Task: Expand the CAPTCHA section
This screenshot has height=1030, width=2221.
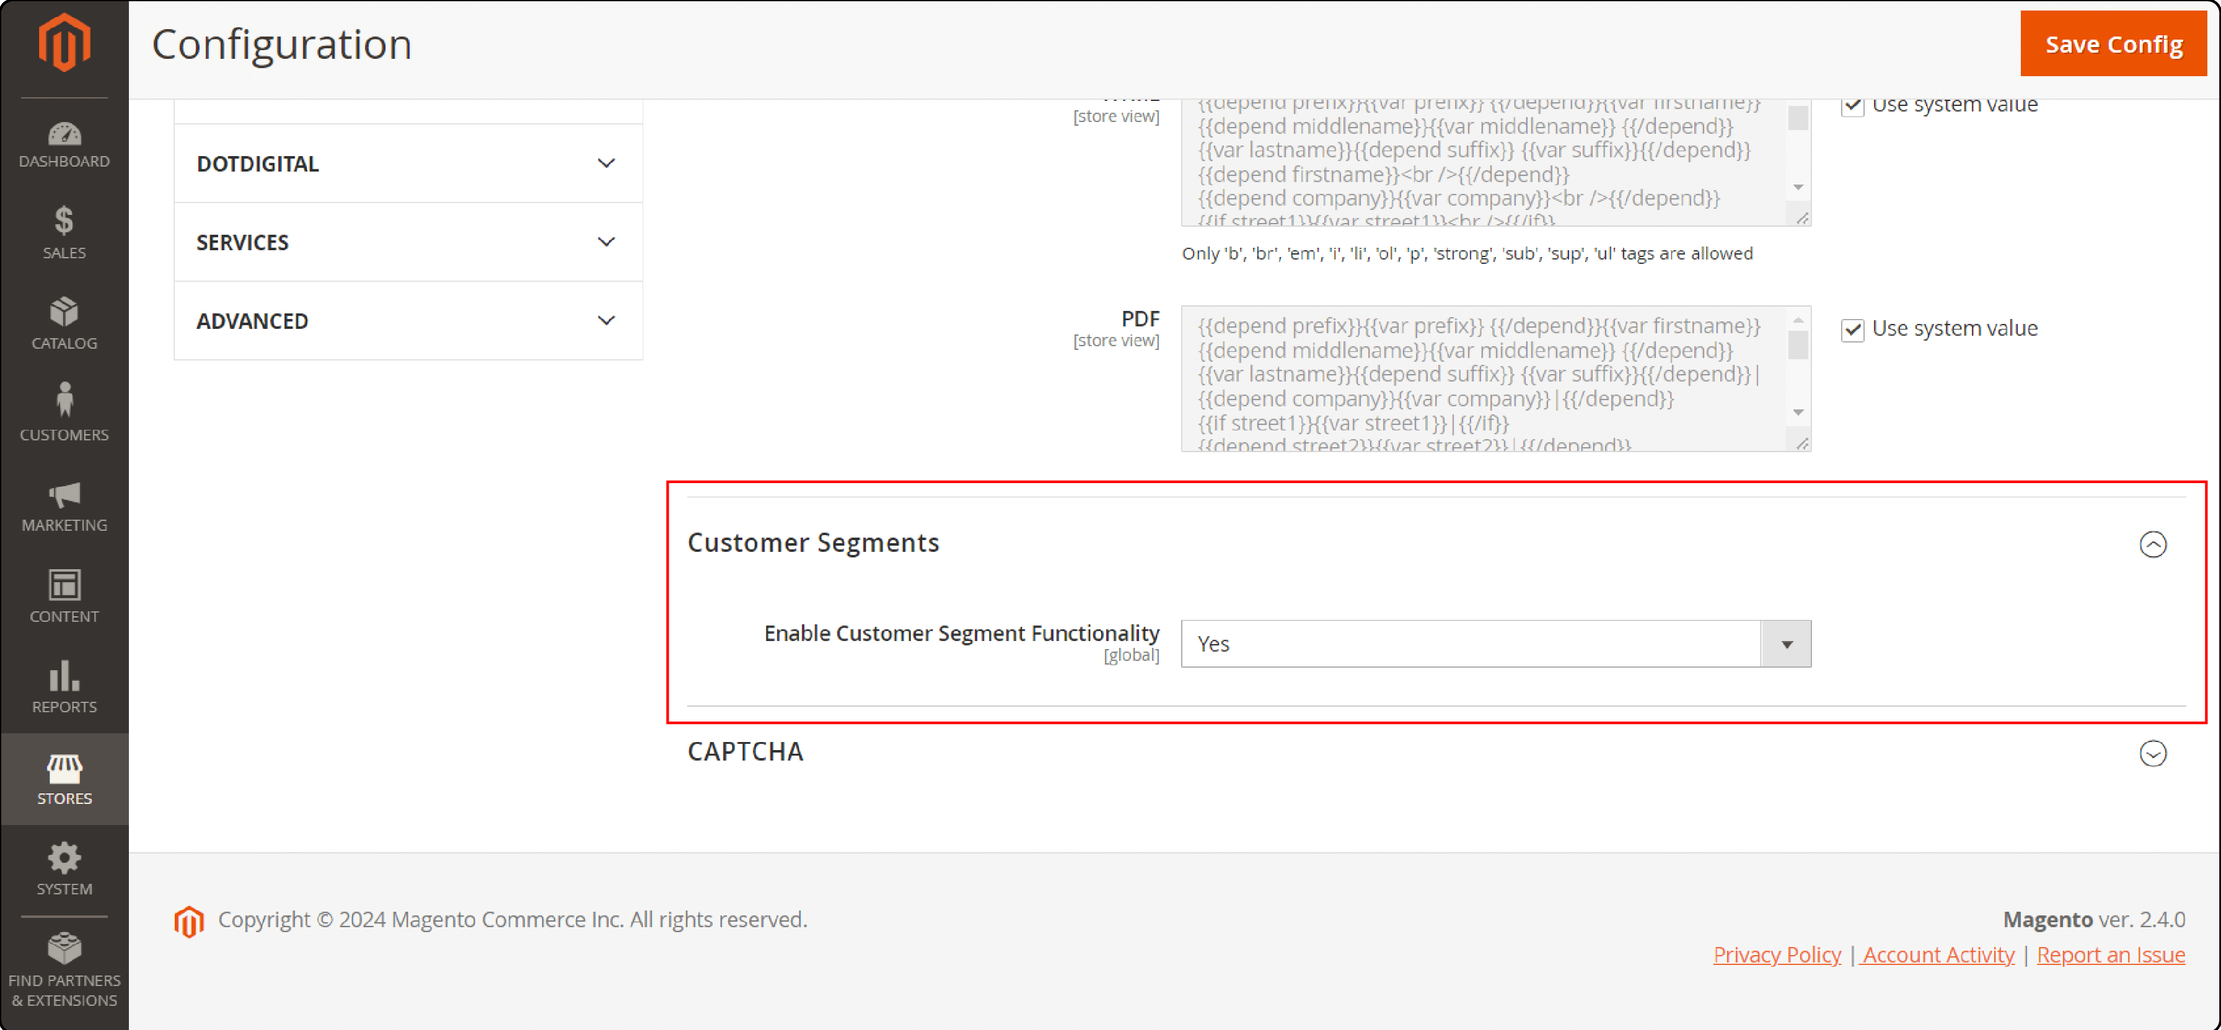Action: (2152, 753)
